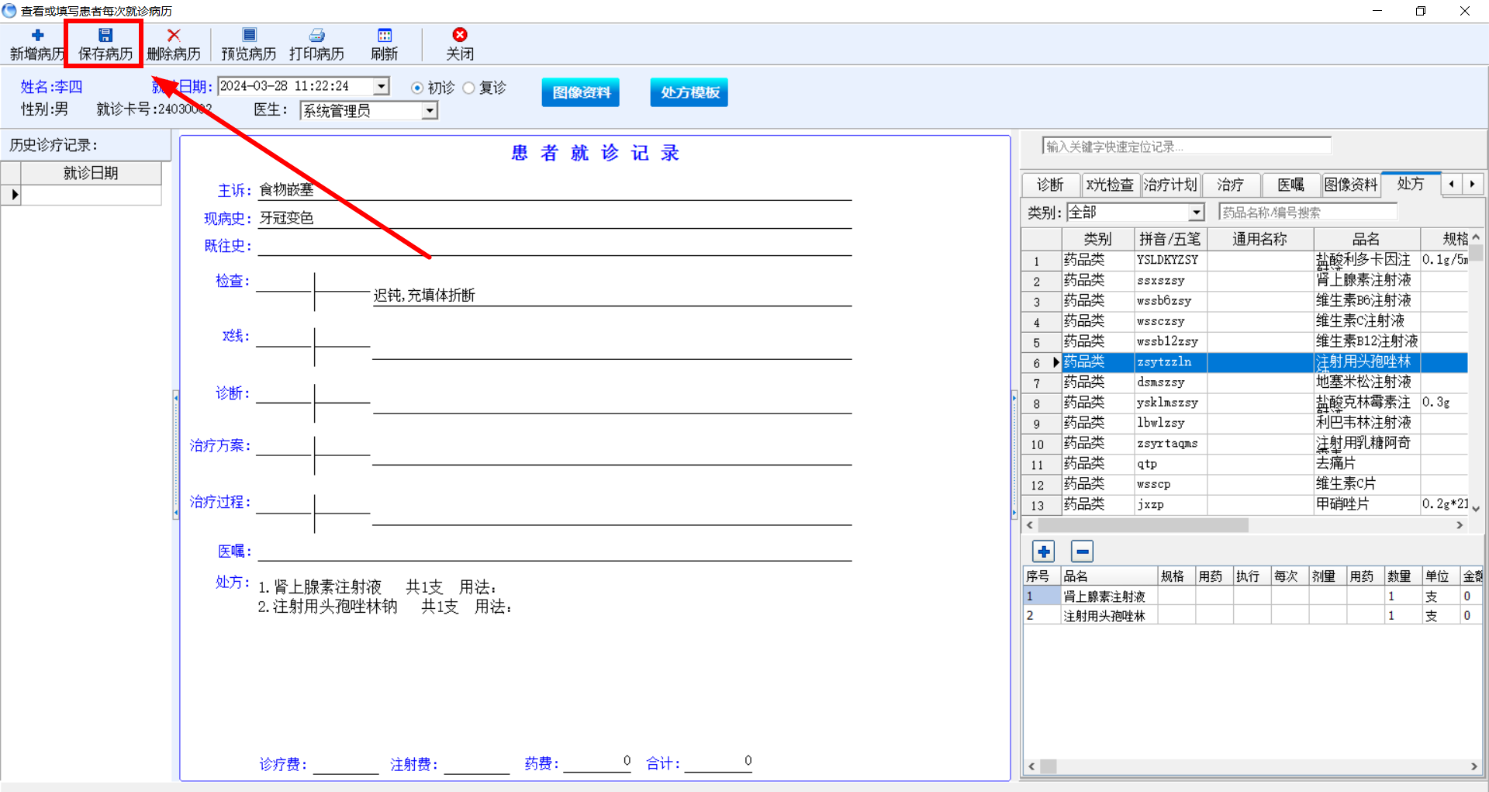Select drug row 地塞米松注射液
1489x792 pixels.
coord(1245,382)
